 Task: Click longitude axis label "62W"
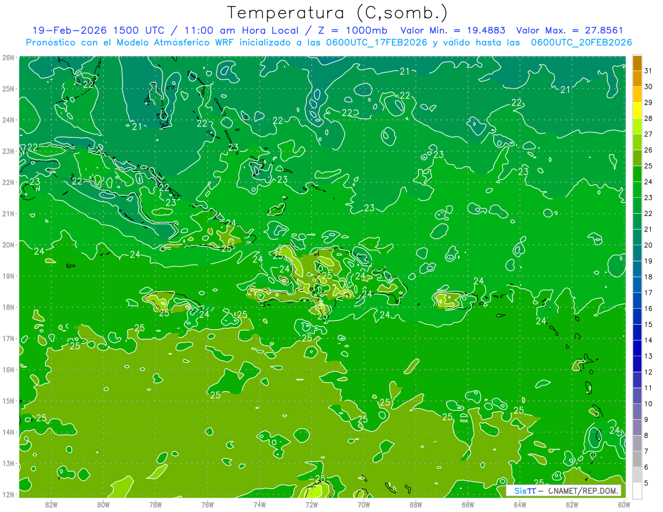tap(572, 504)
